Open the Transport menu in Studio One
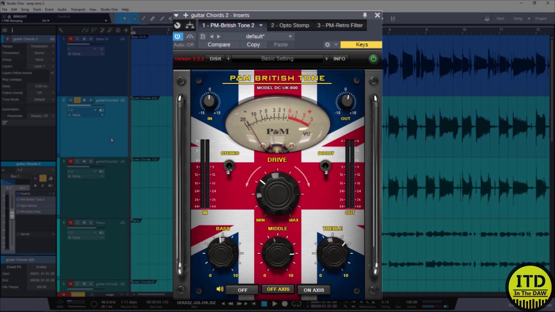The width and height of the screenshot is (555, 312). 78,10
